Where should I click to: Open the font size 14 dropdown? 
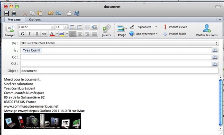click(66, 27)
